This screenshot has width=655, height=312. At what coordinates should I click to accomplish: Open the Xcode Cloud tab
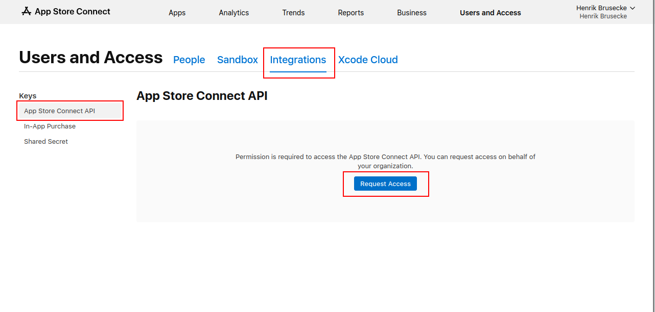point(368,60)
